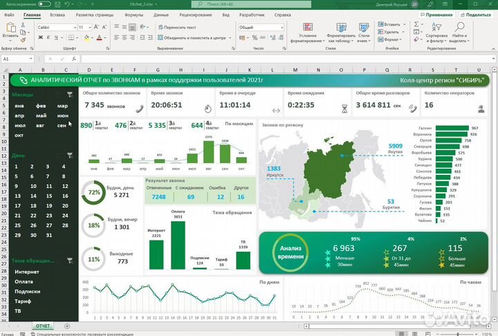Toggle Оплата in Тема обращения slicer

click(x=24, y=281)
